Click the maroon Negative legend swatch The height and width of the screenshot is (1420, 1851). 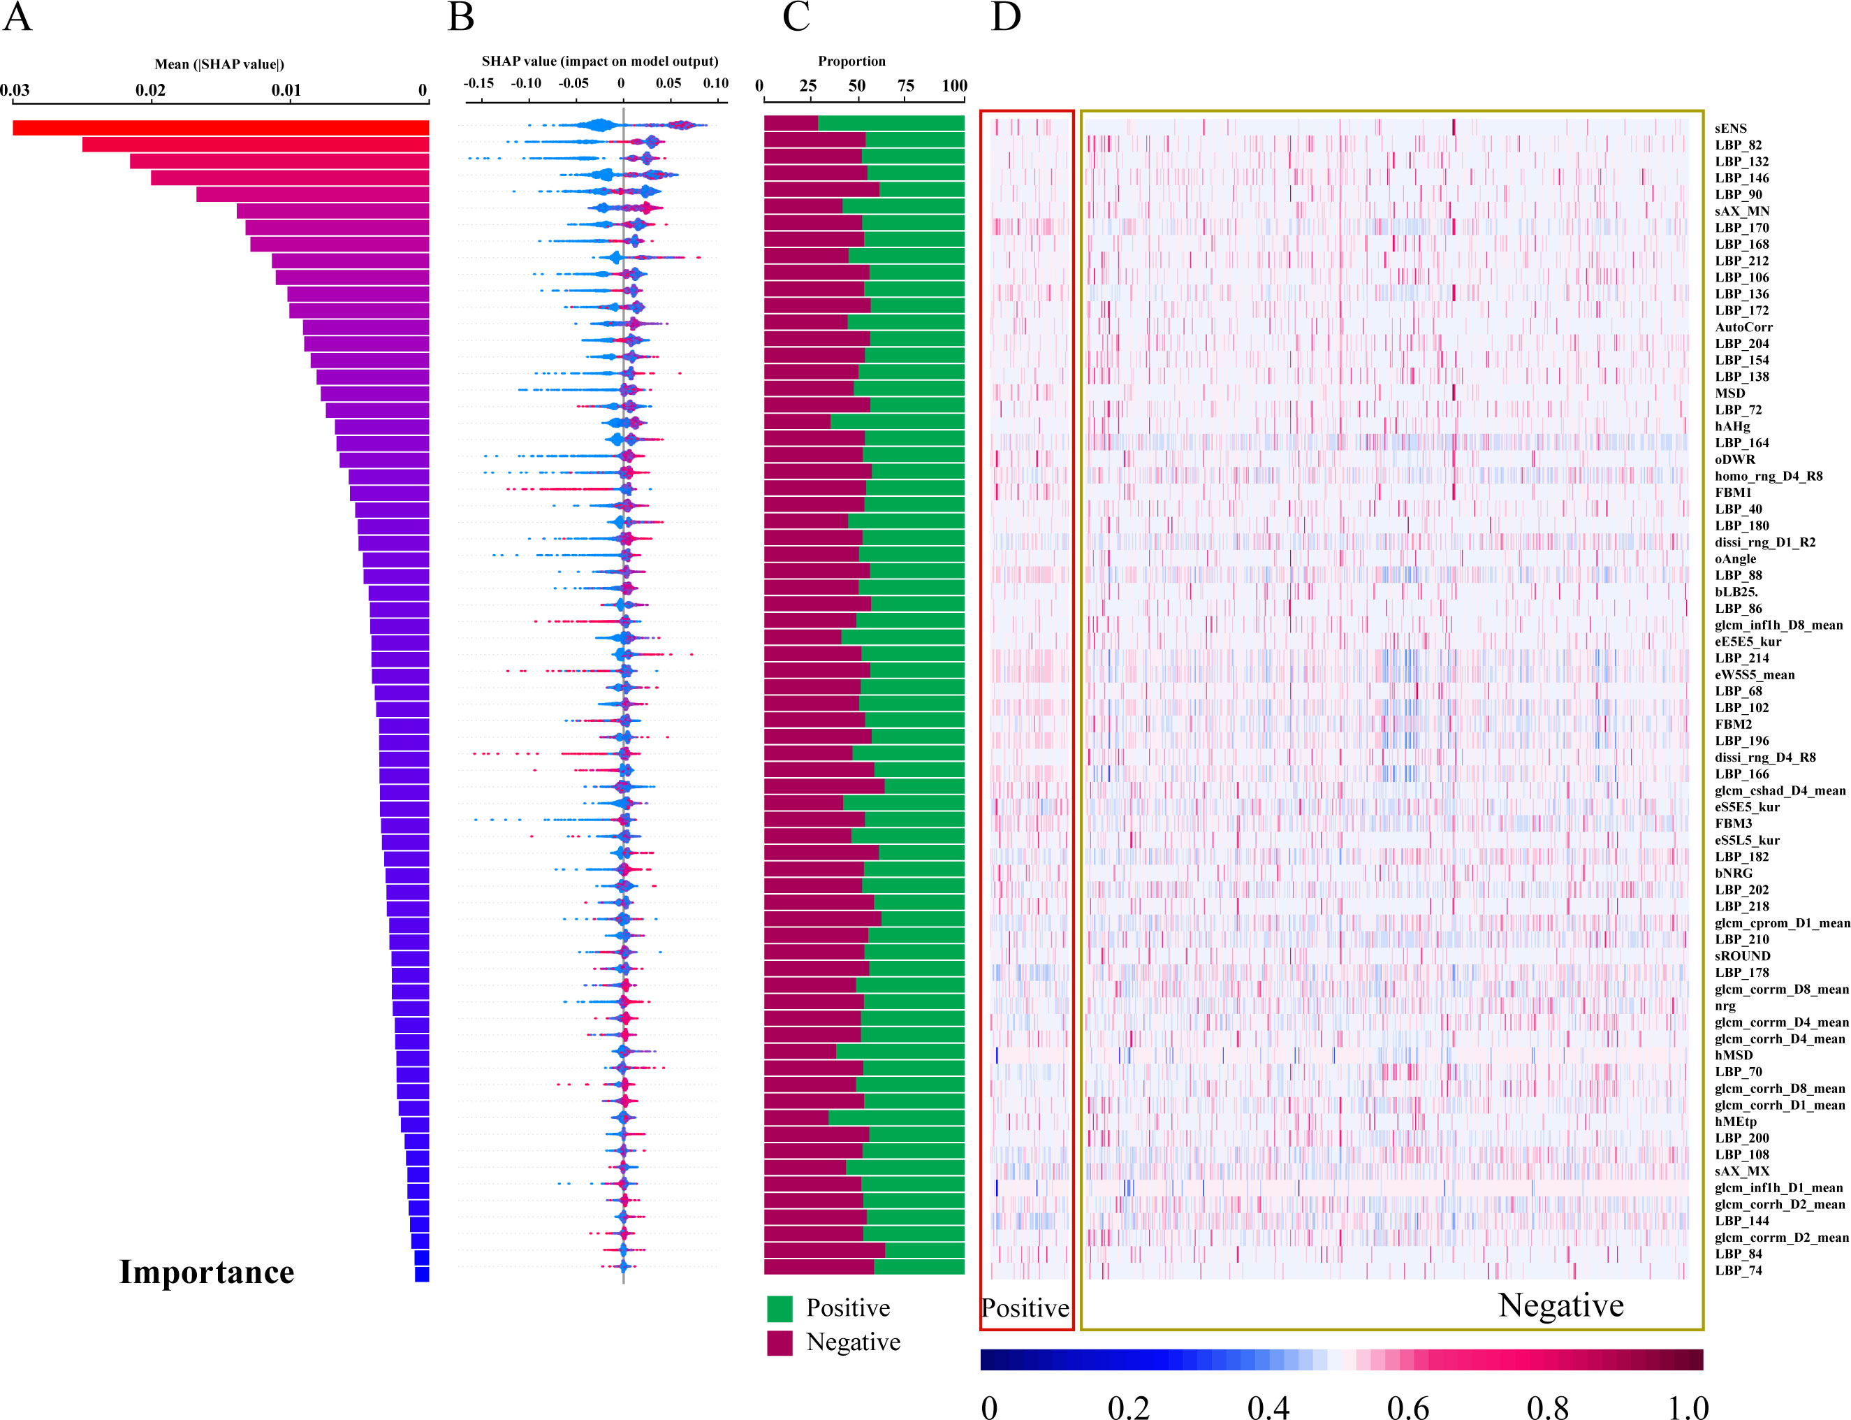779,1343
